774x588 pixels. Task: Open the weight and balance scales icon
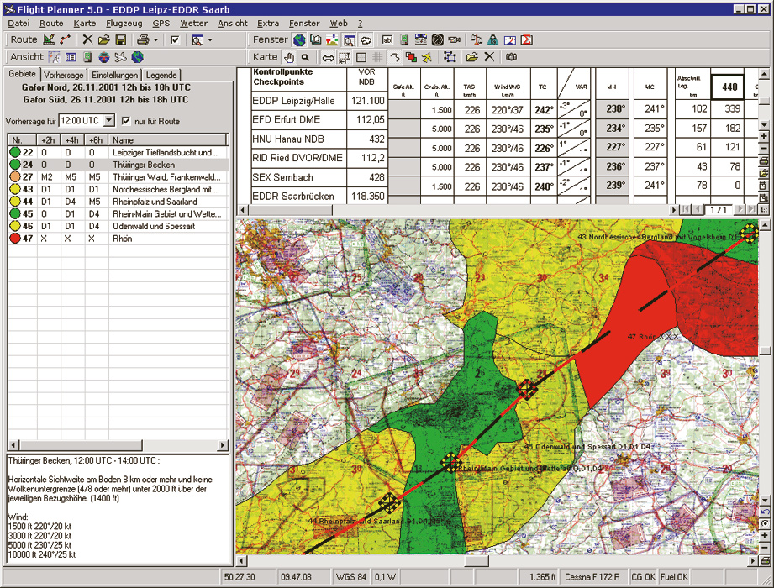tap(477, 40)
